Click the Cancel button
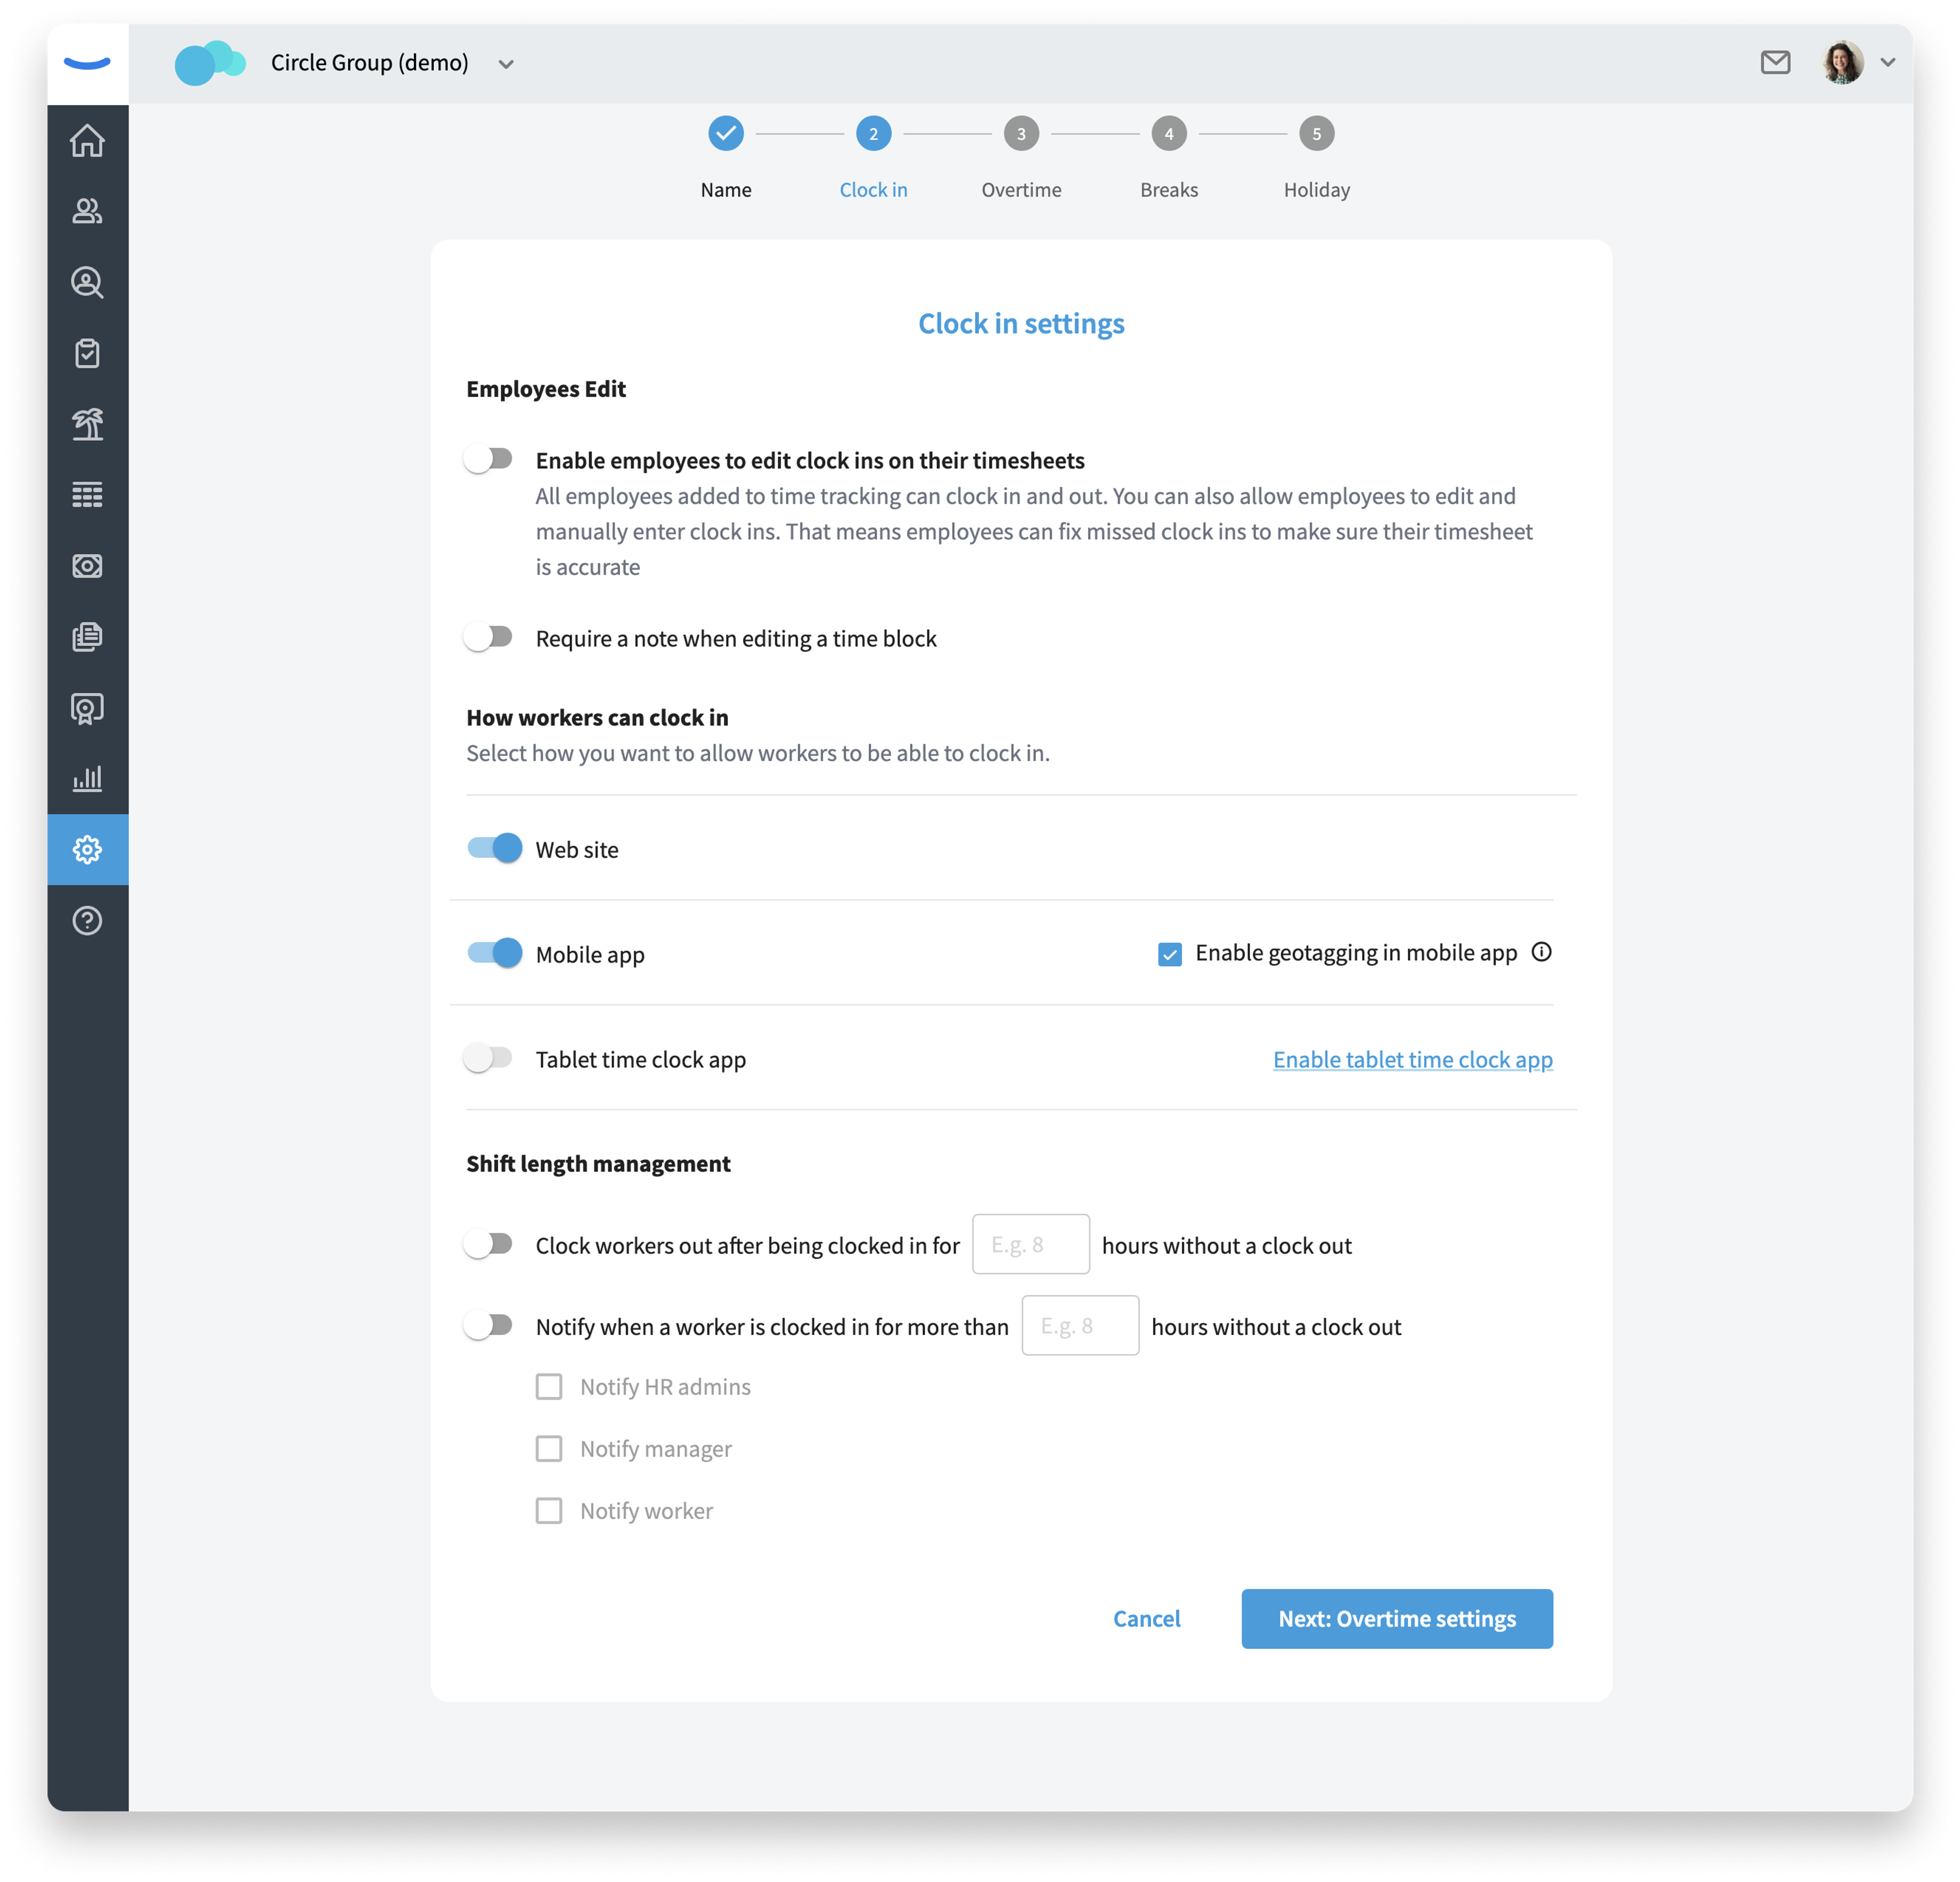 point(1147,1619)
